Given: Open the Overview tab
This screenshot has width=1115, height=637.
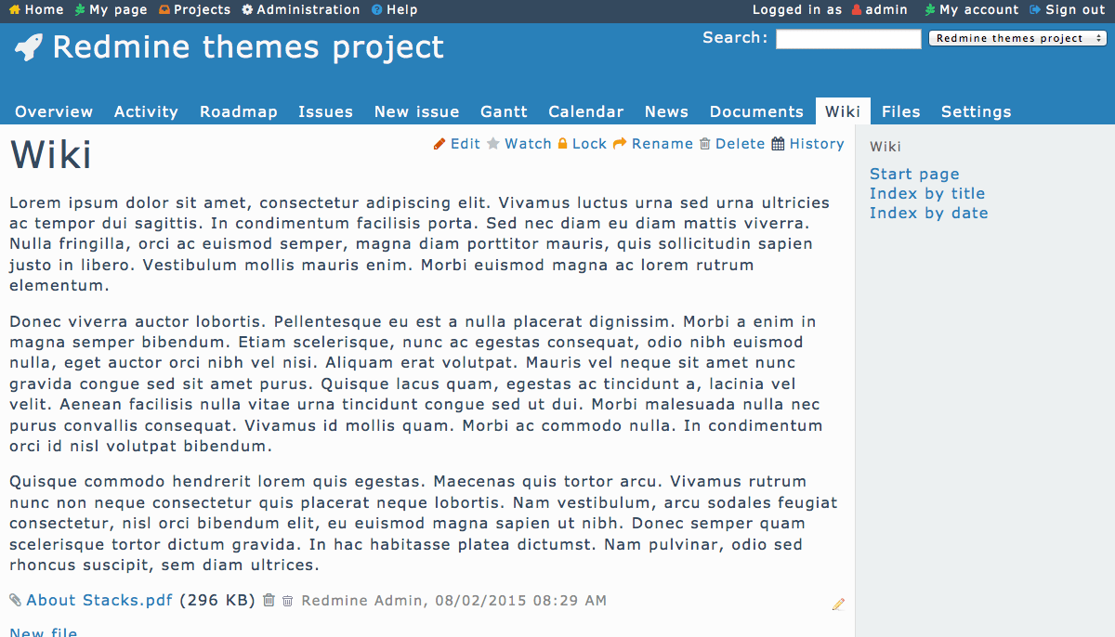Looking at the screenshot, I should pos(54,111).
